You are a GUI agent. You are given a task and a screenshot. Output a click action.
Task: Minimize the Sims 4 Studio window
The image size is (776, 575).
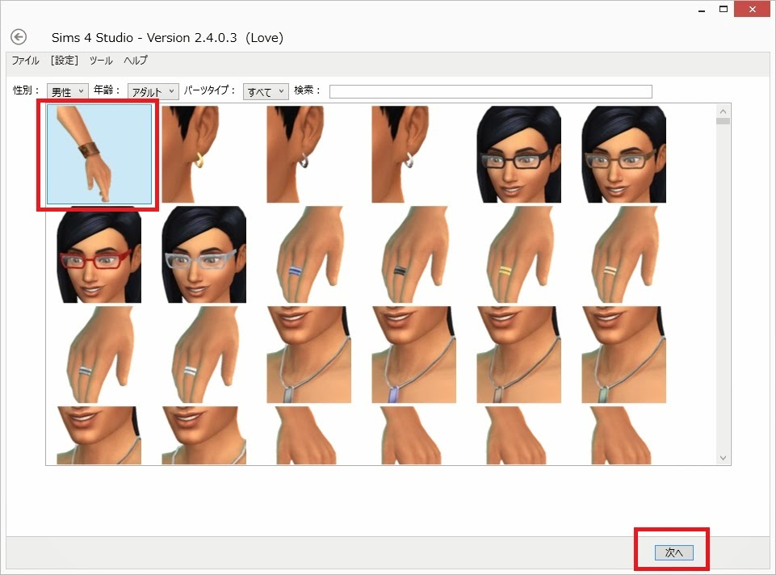pos(701,10)
